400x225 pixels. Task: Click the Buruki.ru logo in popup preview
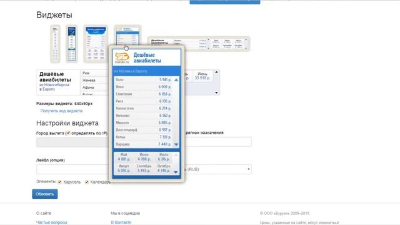122,58
